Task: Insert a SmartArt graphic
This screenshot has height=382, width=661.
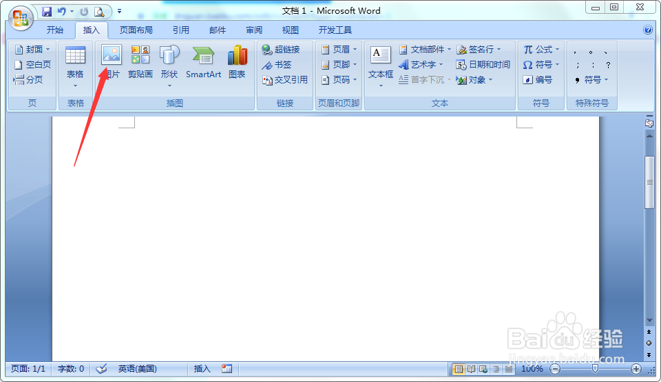Action: [x=204, y=61]
